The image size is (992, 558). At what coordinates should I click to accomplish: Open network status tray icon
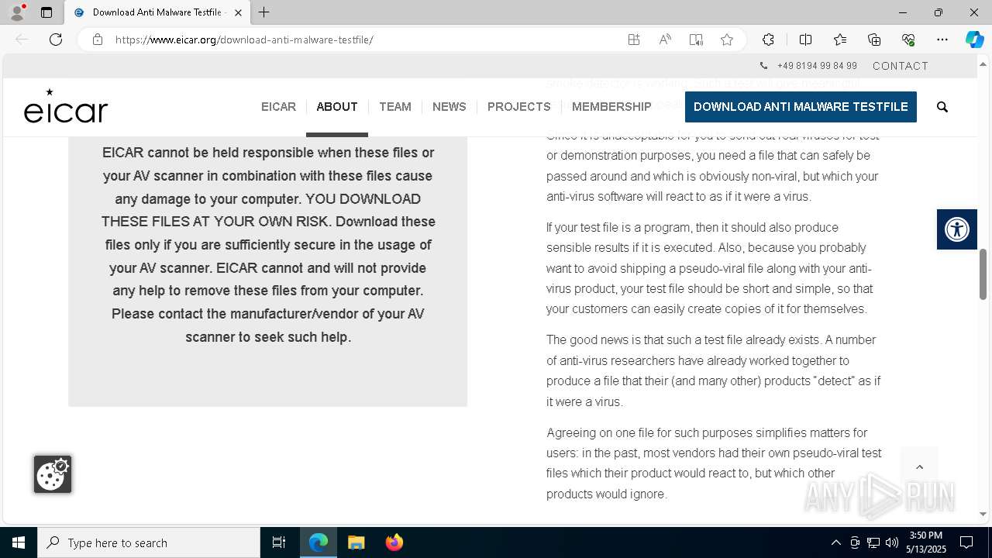click(873, 542)
